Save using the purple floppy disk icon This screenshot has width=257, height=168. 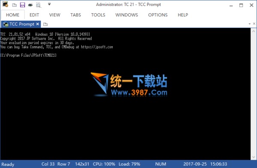22,5
